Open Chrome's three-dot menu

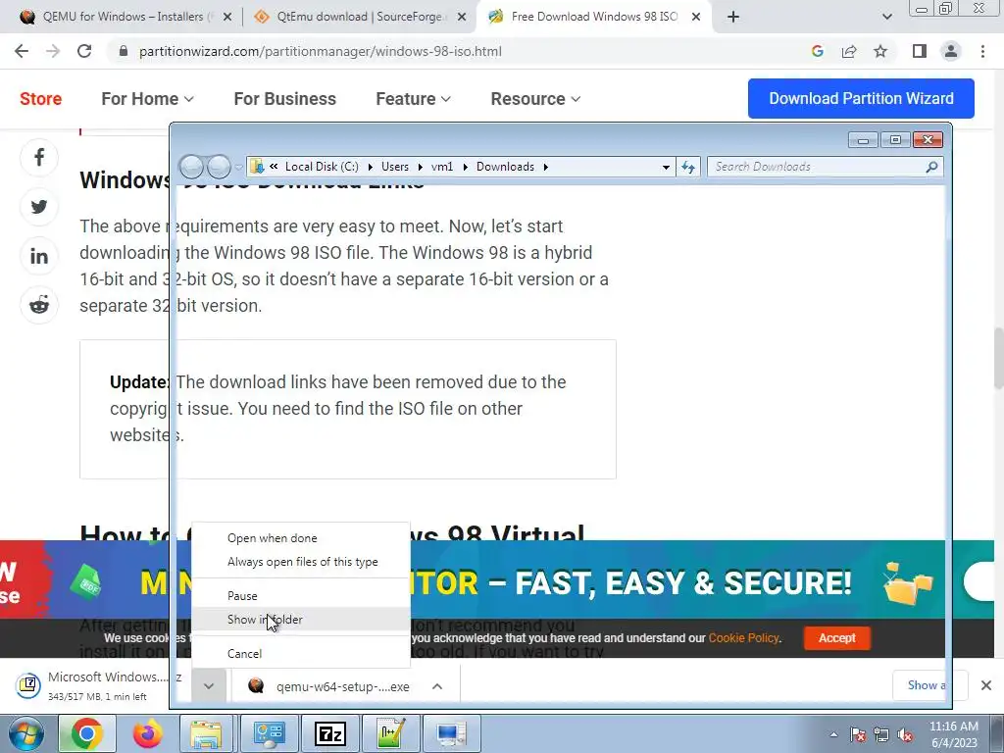click(x=982, y=51)
